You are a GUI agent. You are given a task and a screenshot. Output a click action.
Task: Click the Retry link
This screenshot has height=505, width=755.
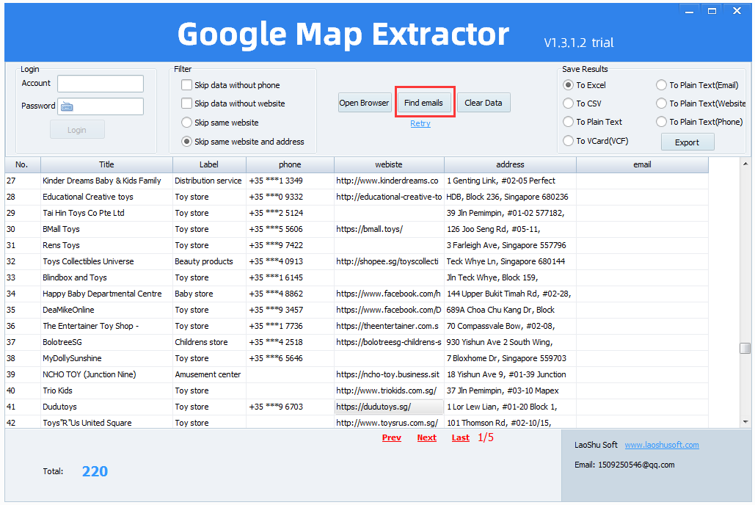pyautogui.click(x=420, y=123)
